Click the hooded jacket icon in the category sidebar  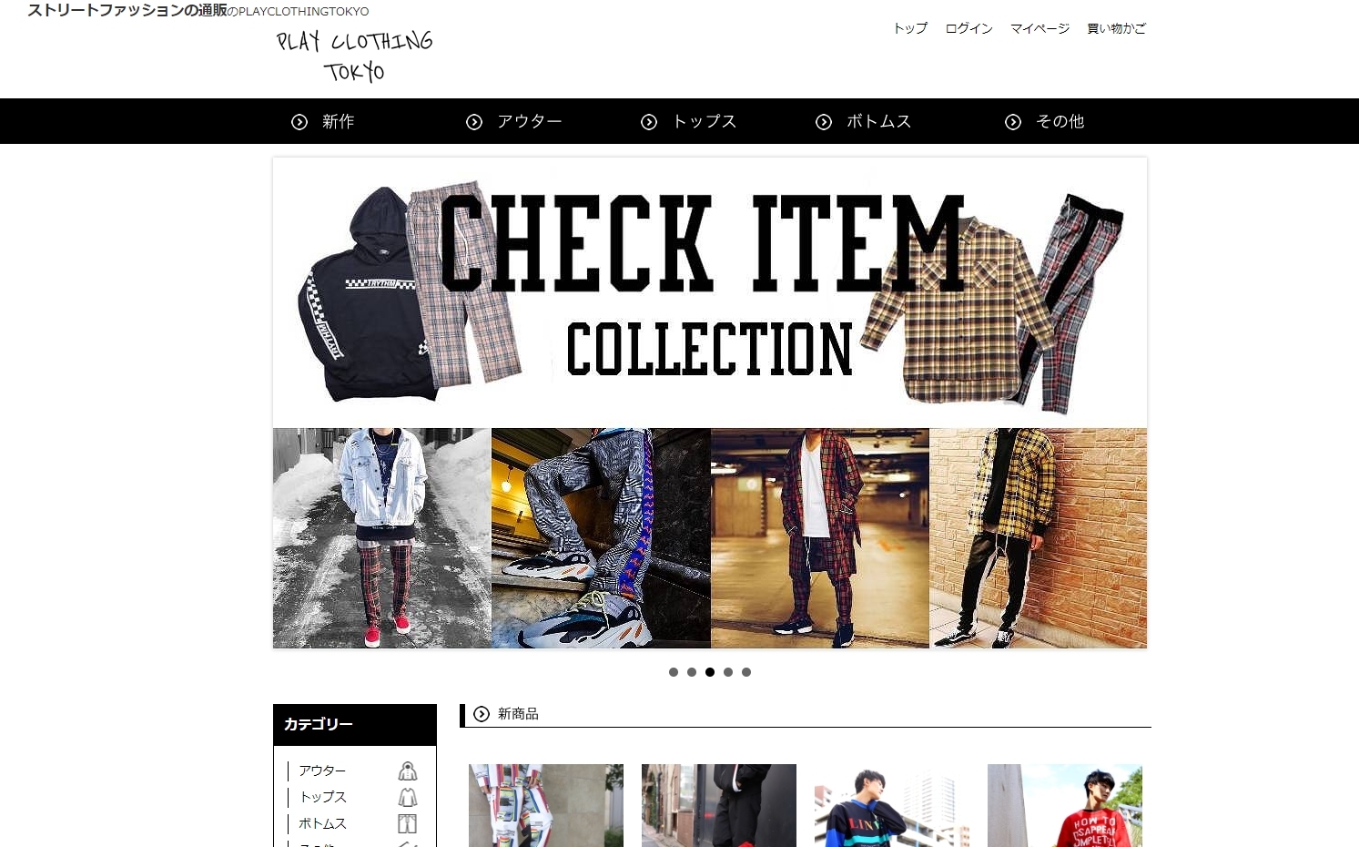pos(408,771)
